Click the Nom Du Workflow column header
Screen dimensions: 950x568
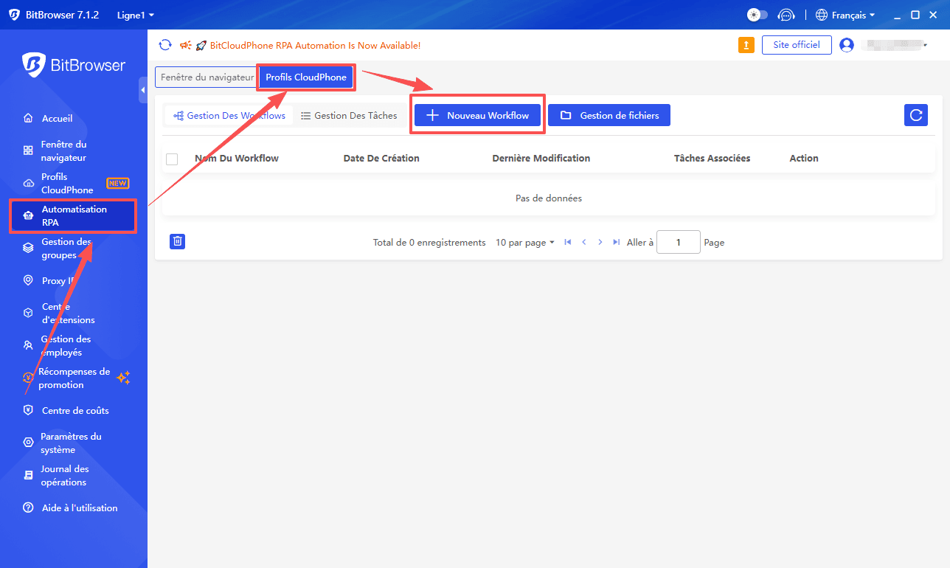pos(237,159)
